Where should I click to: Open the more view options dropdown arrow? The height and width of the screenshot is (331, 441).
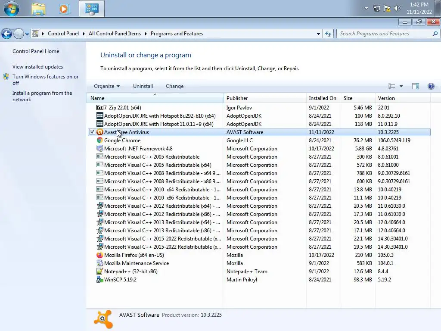click(x=401, y=86)
